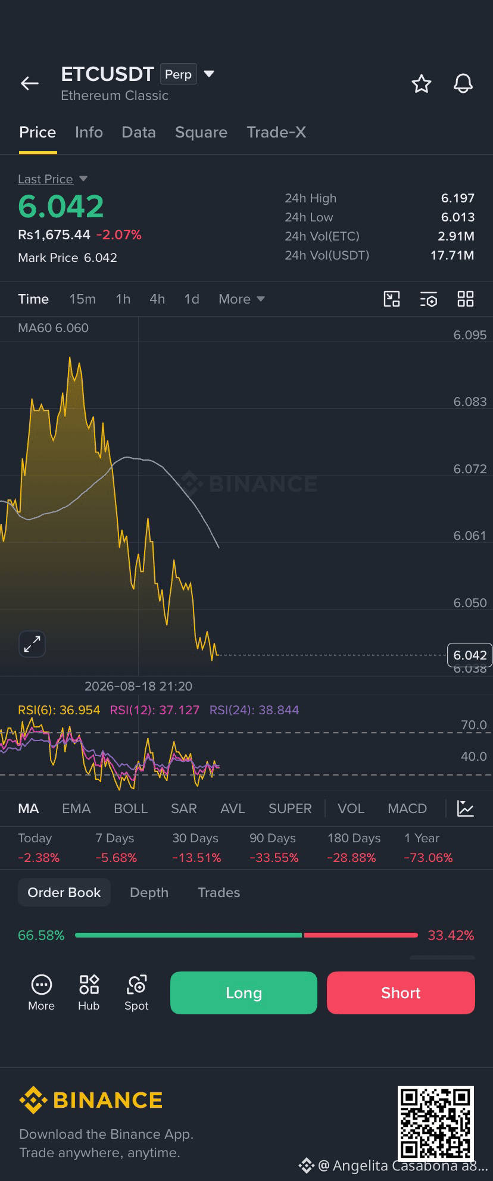493x1181 pixels.
Task: Select the 4h chart interval
Action: click(x=157, y=299)
